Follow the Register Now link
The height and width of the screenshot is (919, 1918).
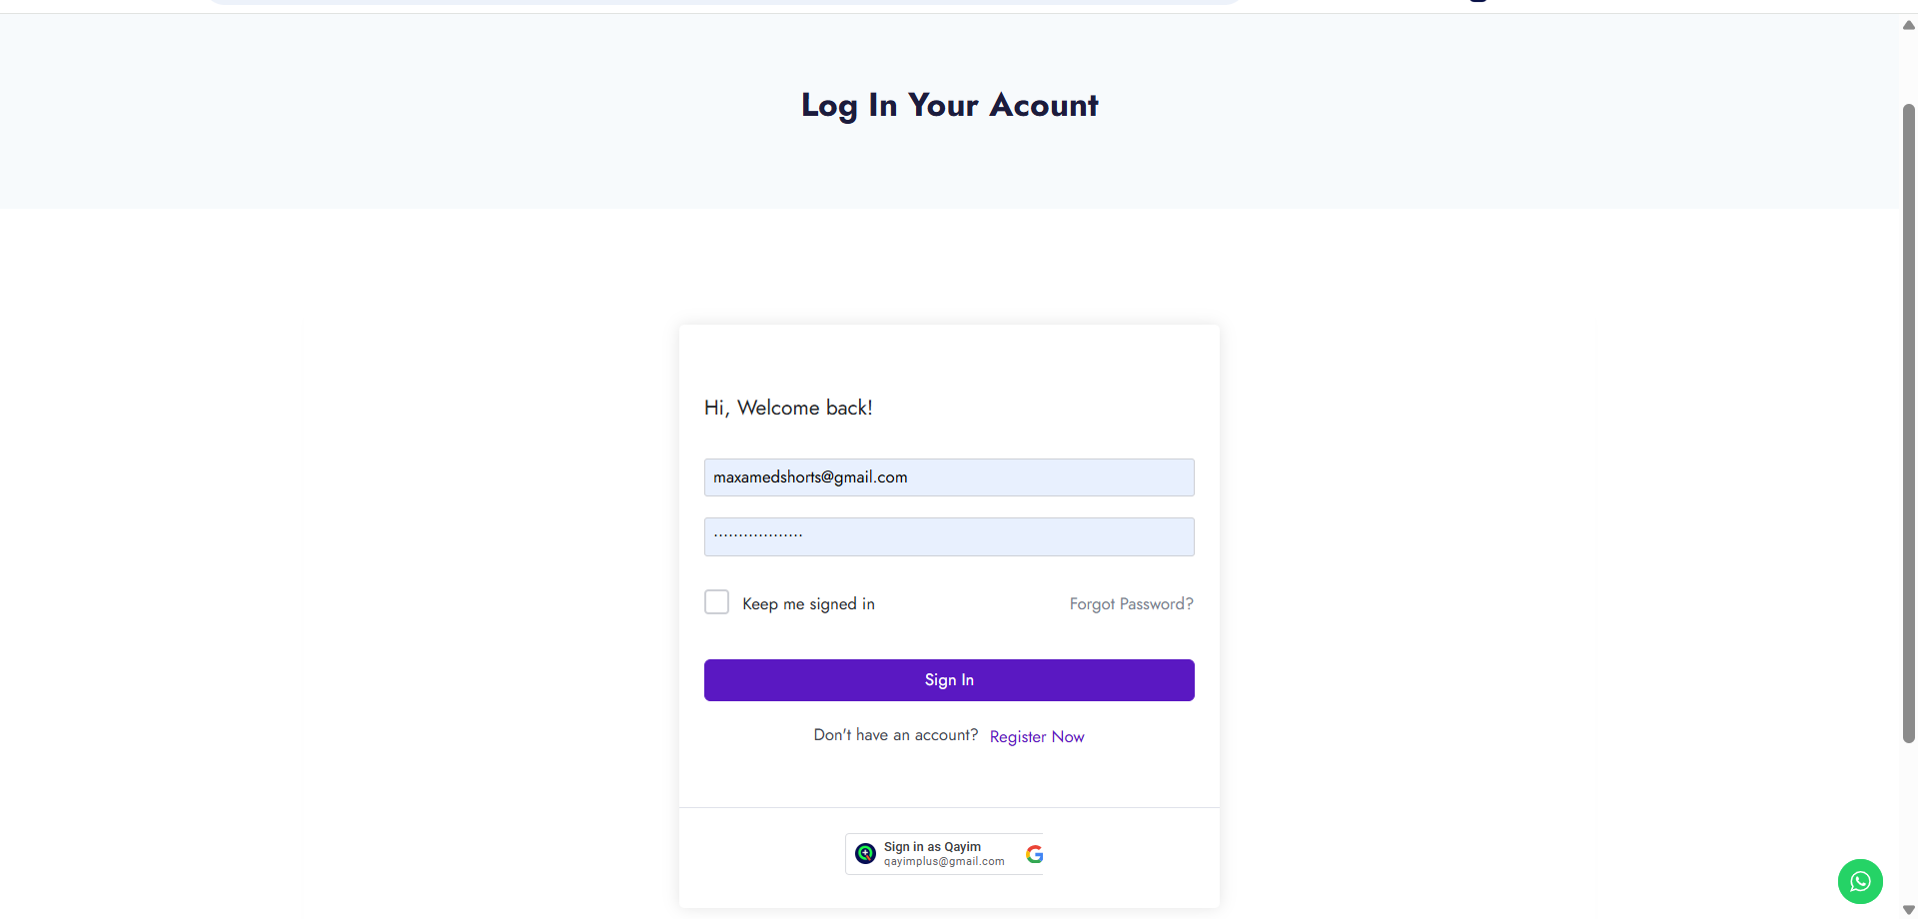tap(1036, 737)
